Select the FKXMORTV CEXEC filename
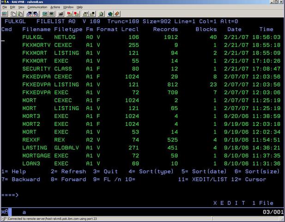The height and width of the screenshot is (222, 285). click(36, 45)
